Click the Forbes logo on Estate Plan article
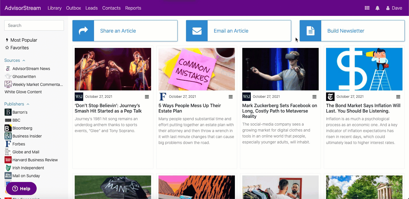Screen dimensions: 409x199 163,97
